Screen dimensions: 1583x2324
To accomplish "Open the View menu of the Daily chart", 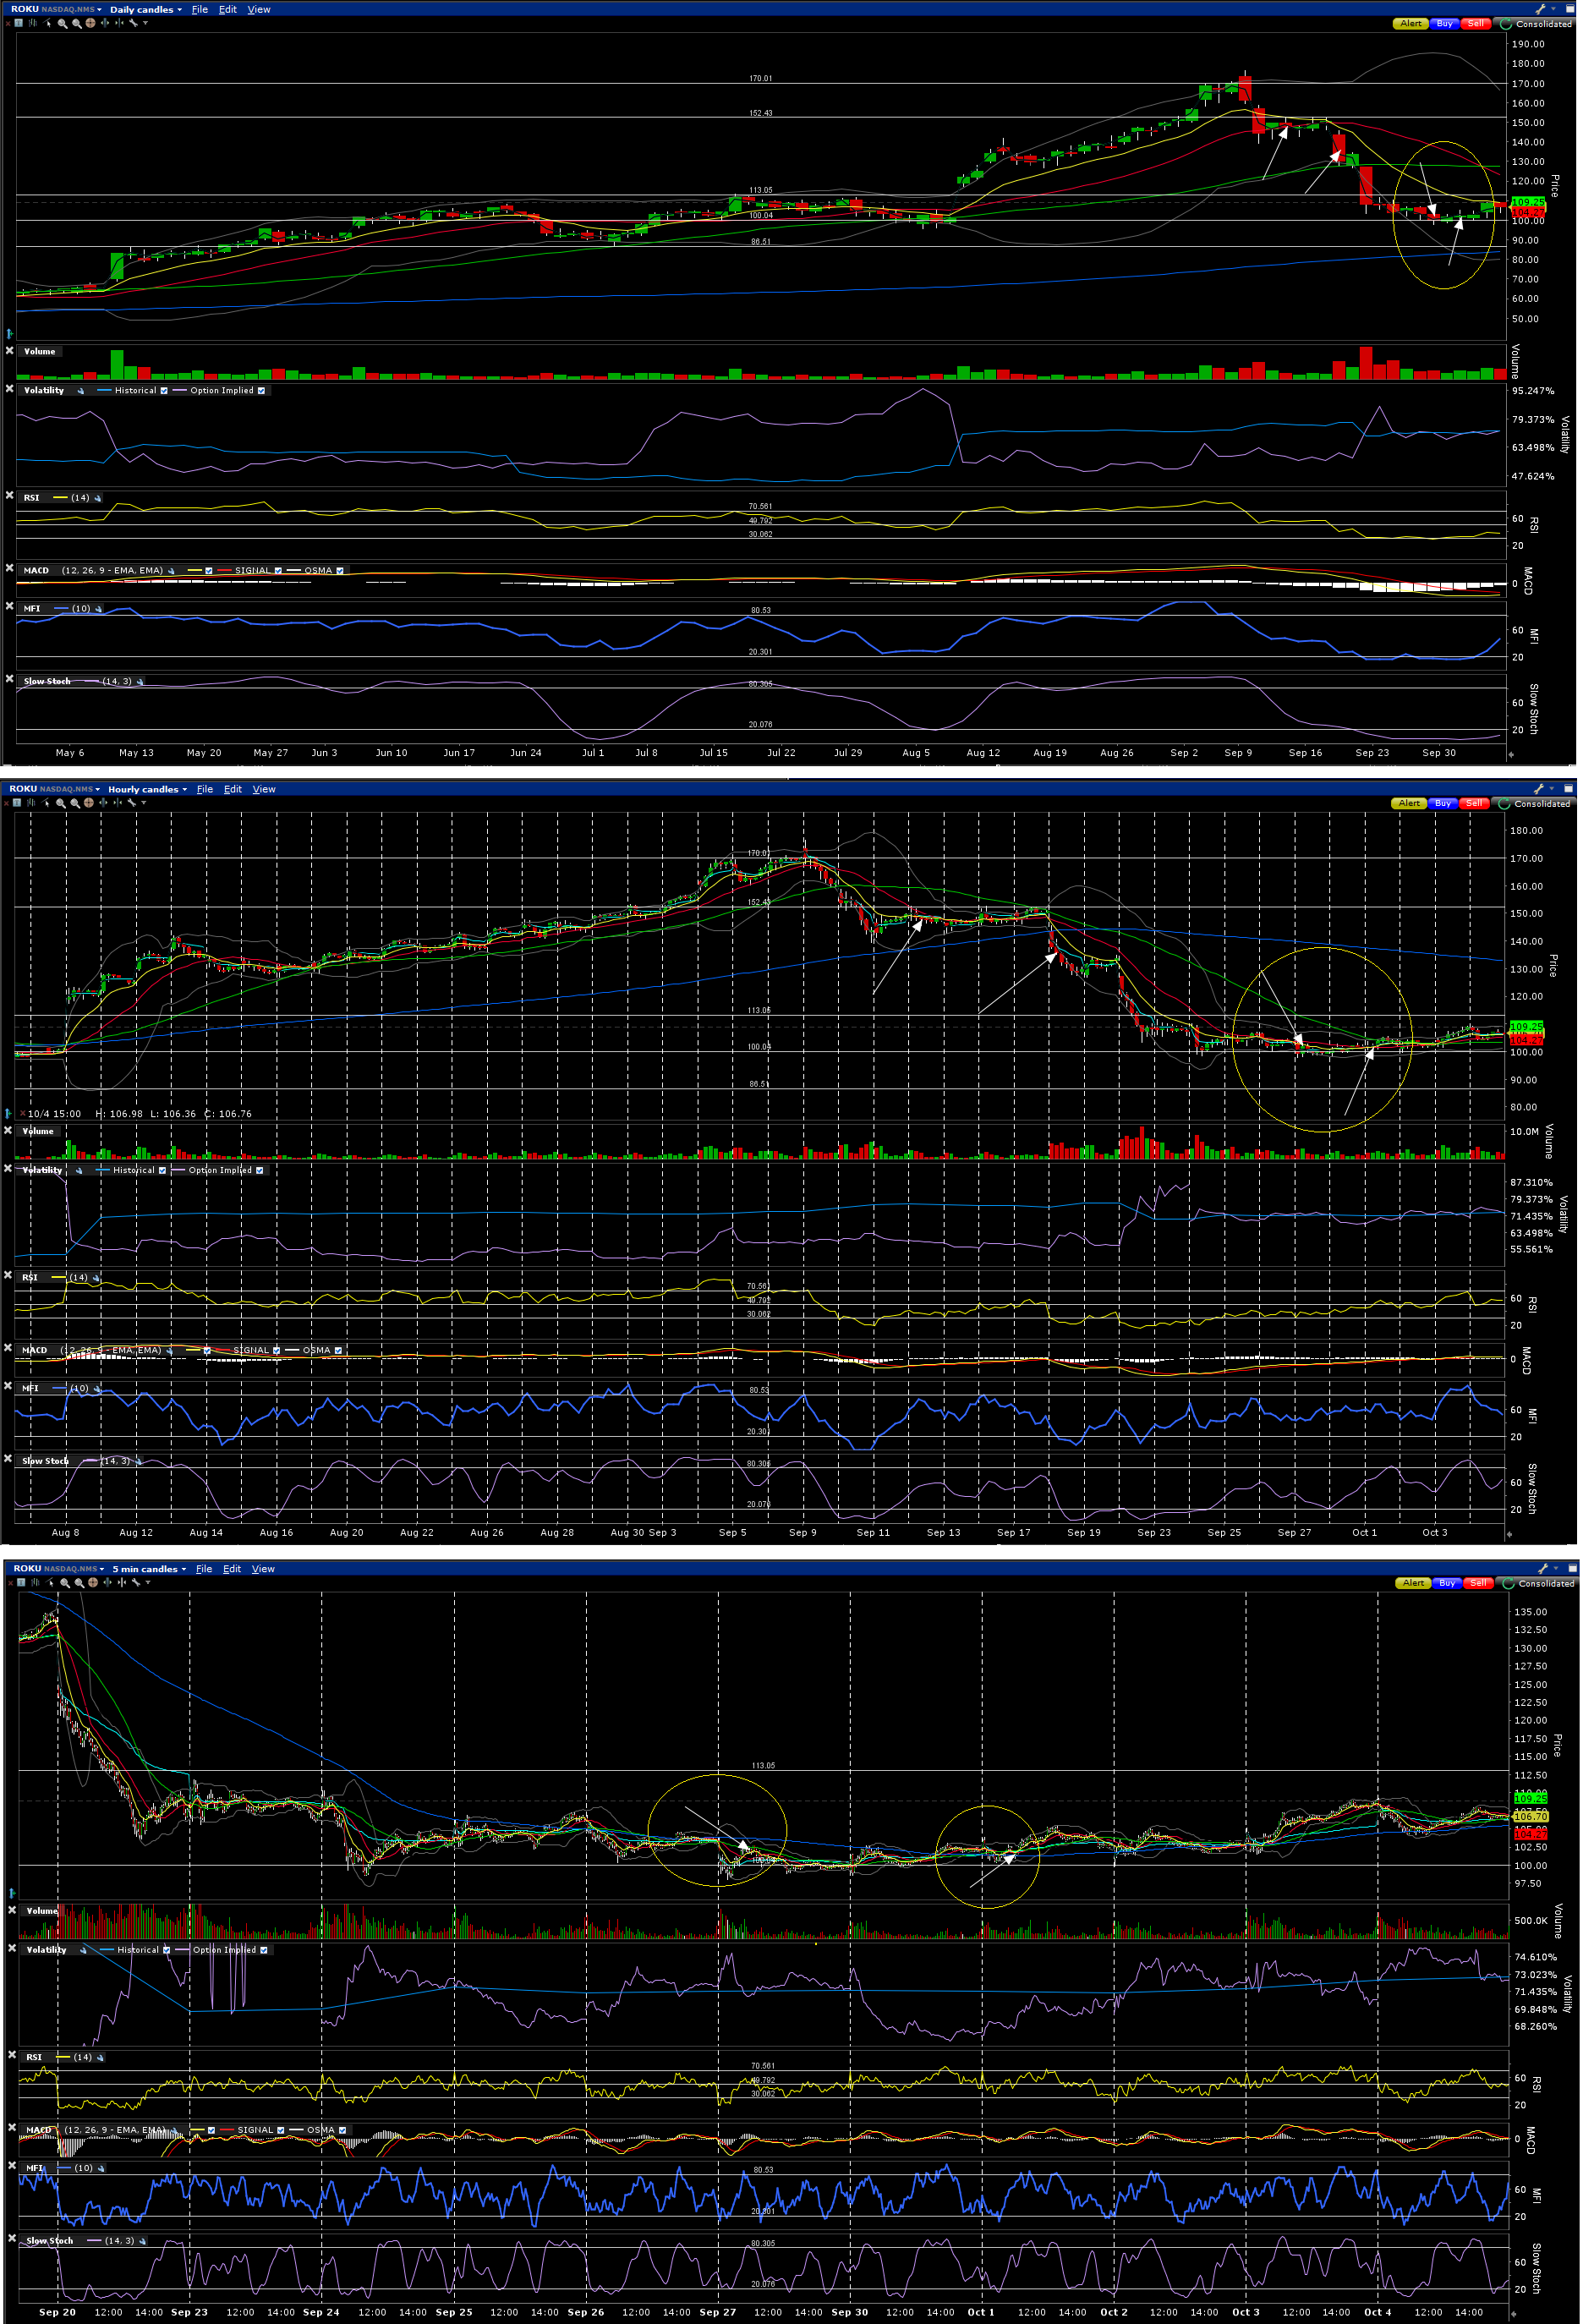I will tap(259, 9).
